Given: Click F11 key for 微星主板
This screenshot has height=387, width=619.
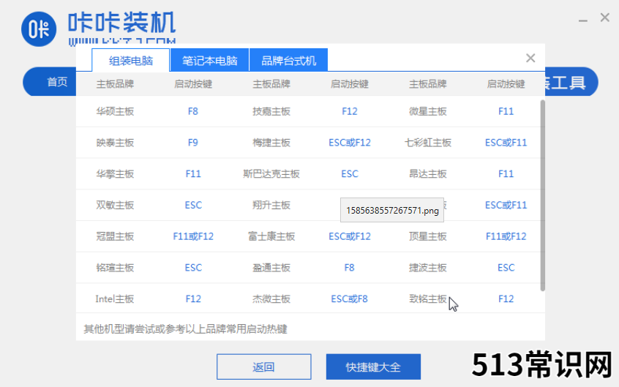Looking at the screenshot, I should point(506,111).
